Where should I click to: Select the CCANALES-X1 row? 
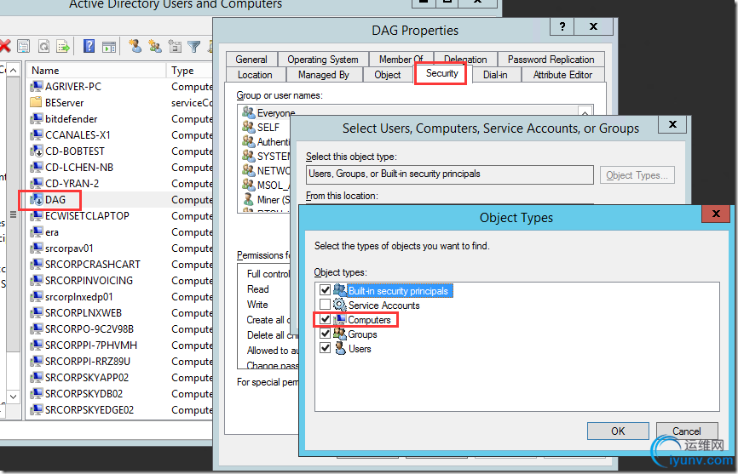[x=120, y=134]
